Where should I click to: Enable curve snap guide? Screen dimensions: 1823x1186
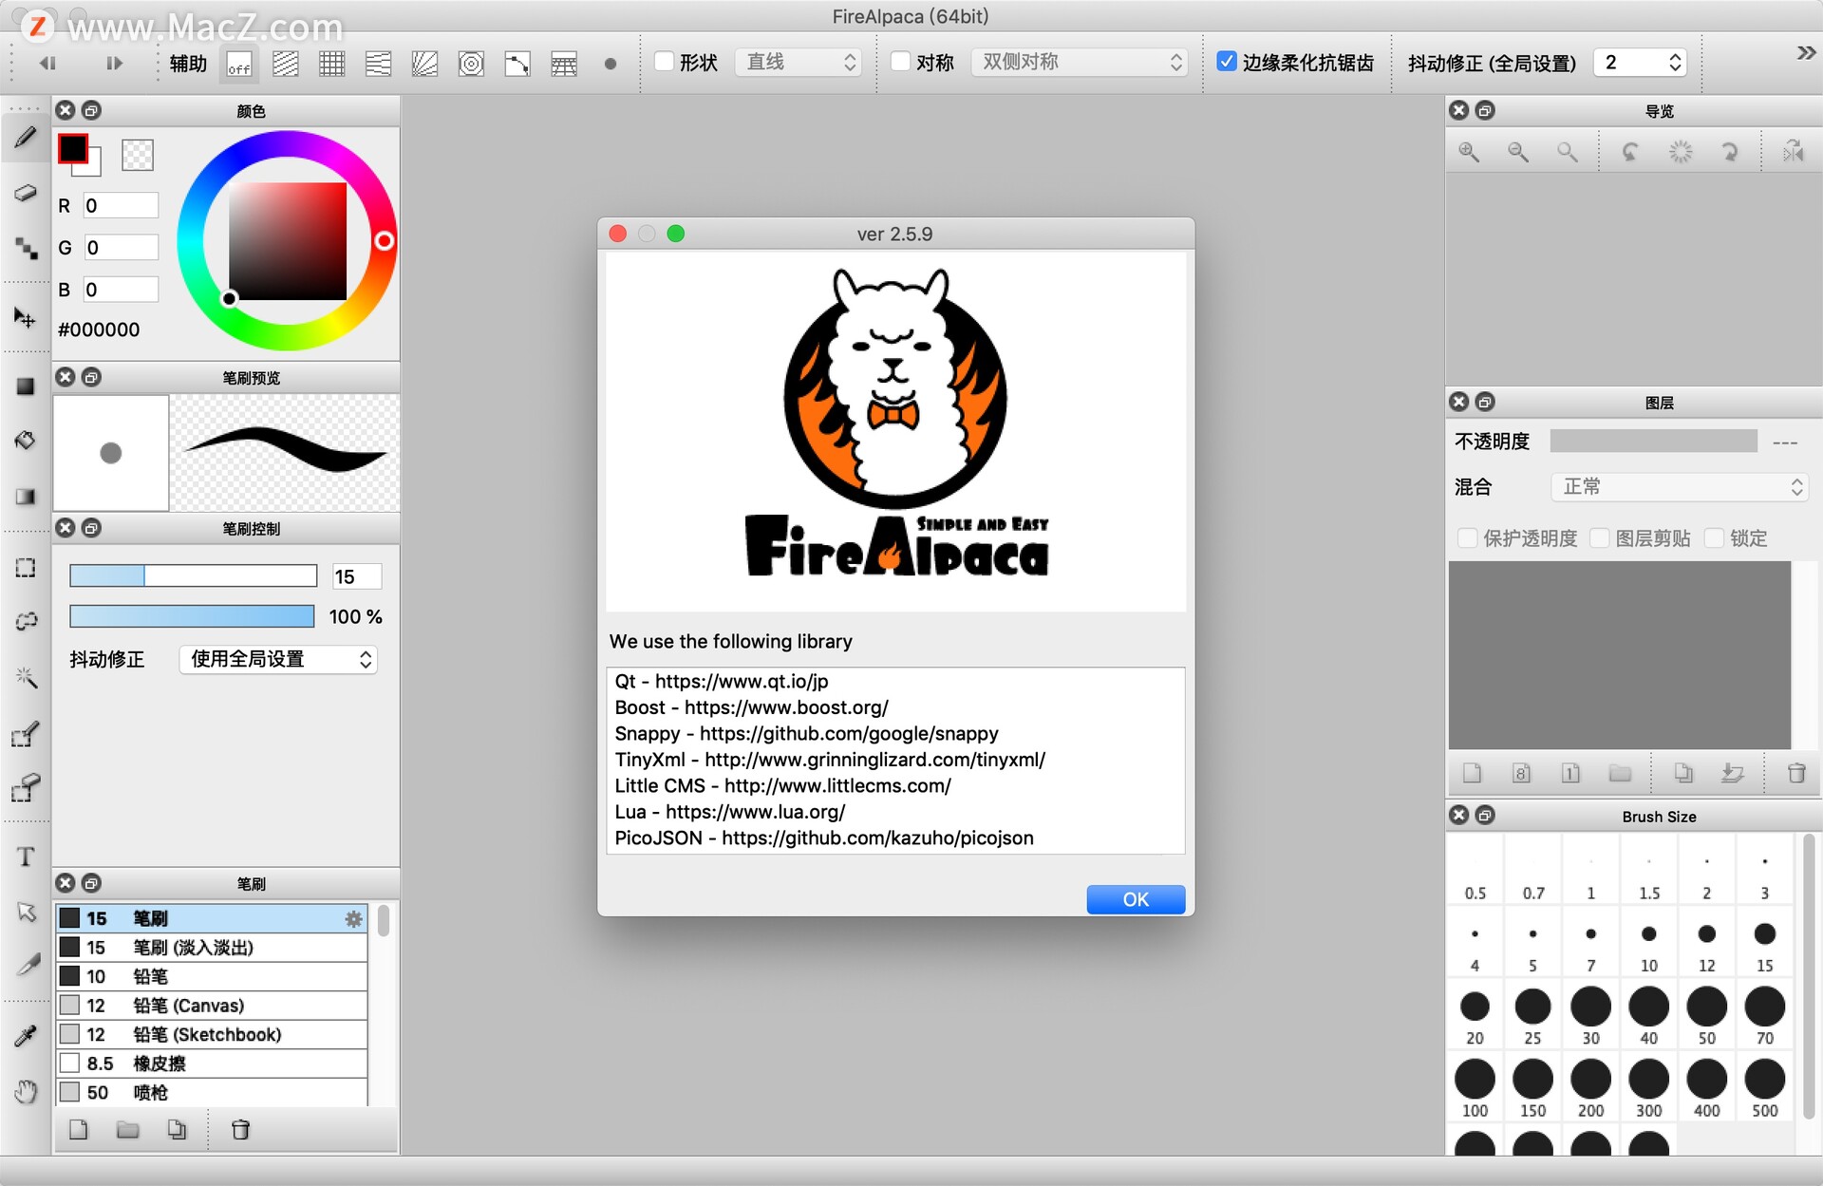tap(517, 64)
